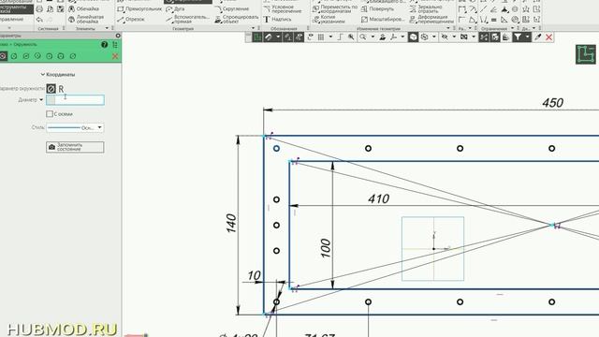The width and height of the screenshot is (599, 337).
Task: Expand the Ограничения group dropdown
Action: pyautogui.click(x=513, y=28)
